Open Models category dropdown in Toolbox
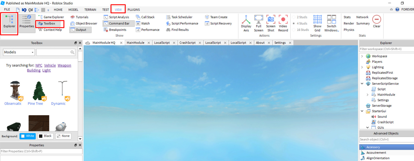The height and width of the screenshot is (161, 414). (x=19, y=52)
